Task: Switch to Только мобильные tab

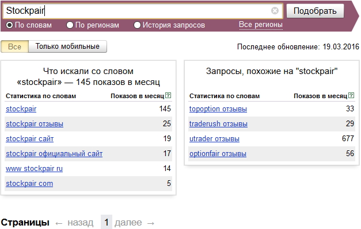Action: [x=67, y=46]
